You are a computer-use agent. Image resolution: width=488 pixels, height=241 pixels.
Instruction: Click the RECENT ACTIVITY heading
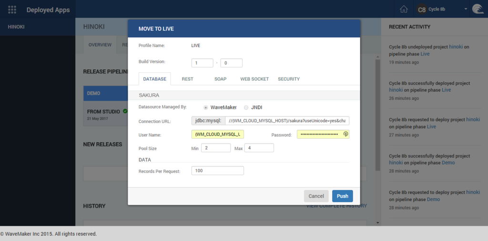[409, 27]
